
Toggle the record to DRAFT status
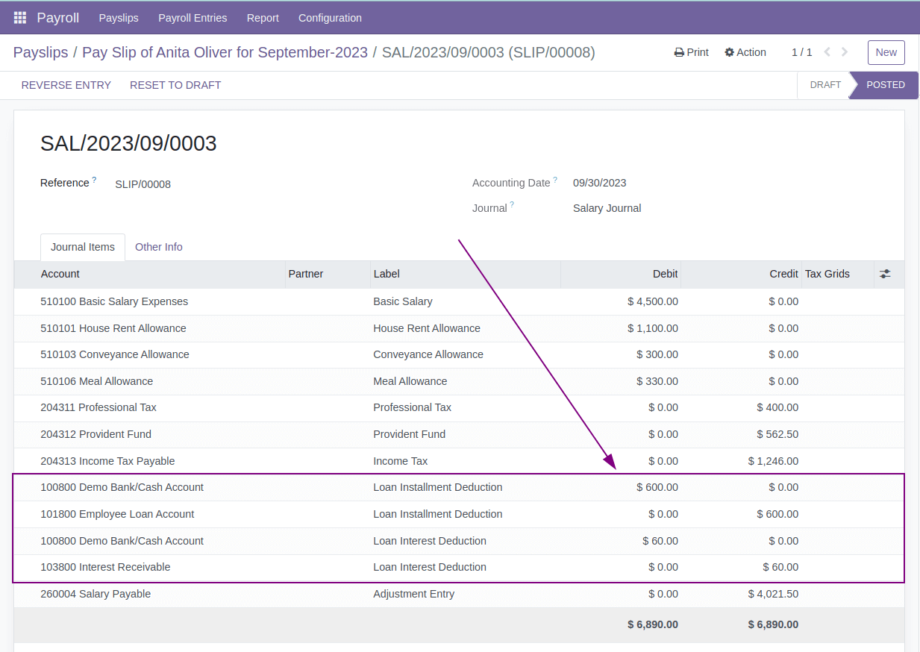(x=824, y=84)
